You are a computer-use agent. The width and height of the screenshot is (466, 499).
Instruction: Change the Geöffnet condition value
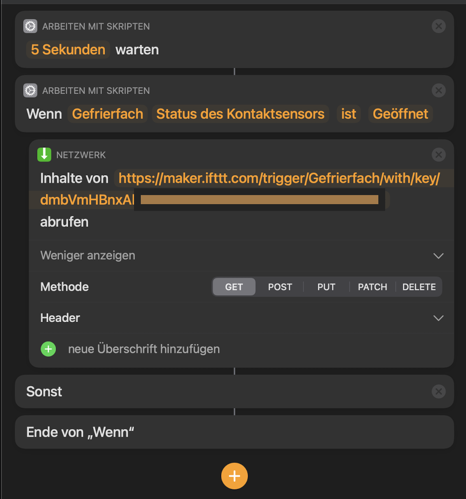click(400, 114)
